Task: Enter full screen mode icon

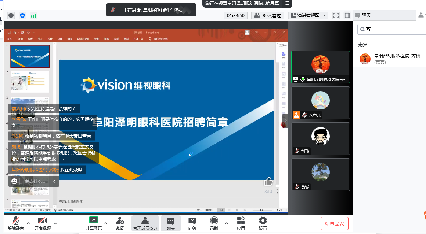Action: click(x=336, y=15)
